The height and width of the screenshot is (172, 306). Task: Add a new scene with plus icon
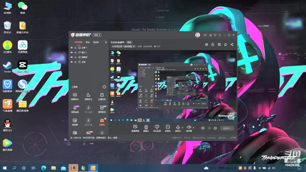(x=106, y=42)
